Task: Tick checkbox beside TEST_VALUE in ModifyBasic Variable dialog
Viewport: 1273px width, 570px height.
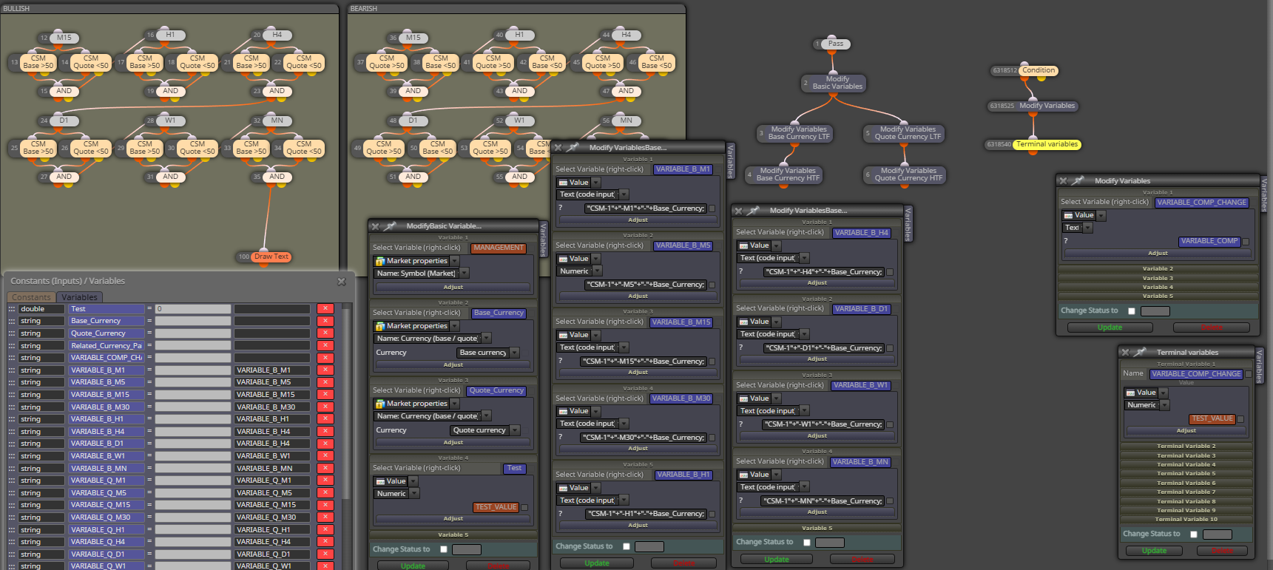Action: (524, 507)
